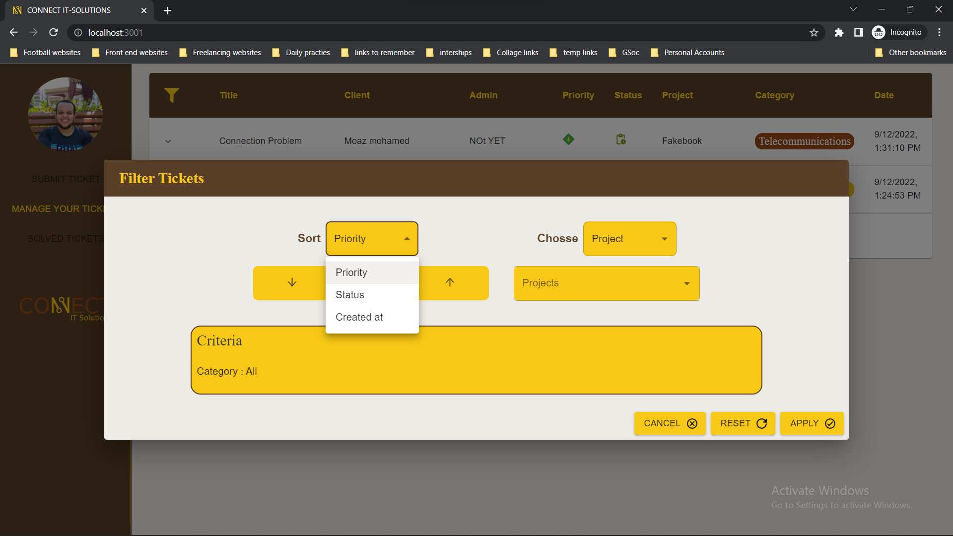This screenshot has height=536, width=953.
Task: Toggle the Connection Problem ticket expander
Action: pos(168,141)
